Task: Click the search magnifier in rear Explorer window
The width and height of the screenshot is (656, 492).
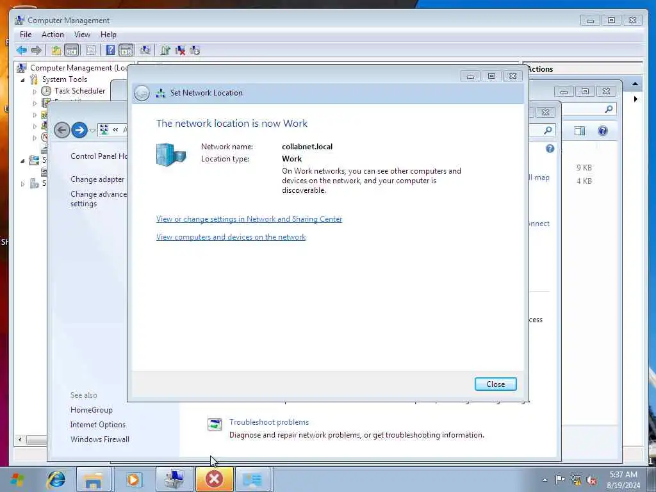Action: point(609,109)
